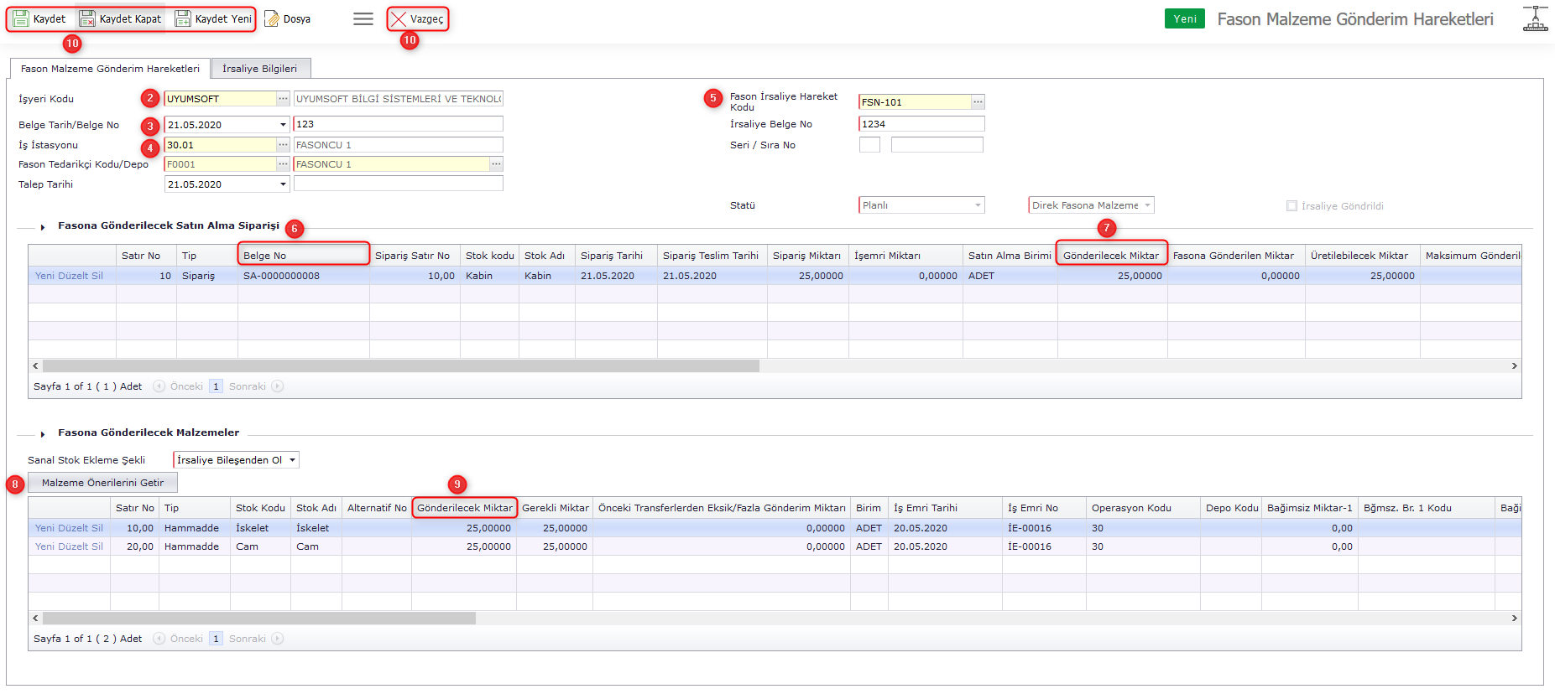Click the workflow diagram icon top right
The height and width of the screenshot is (694, 1555).
(1535, 18)
